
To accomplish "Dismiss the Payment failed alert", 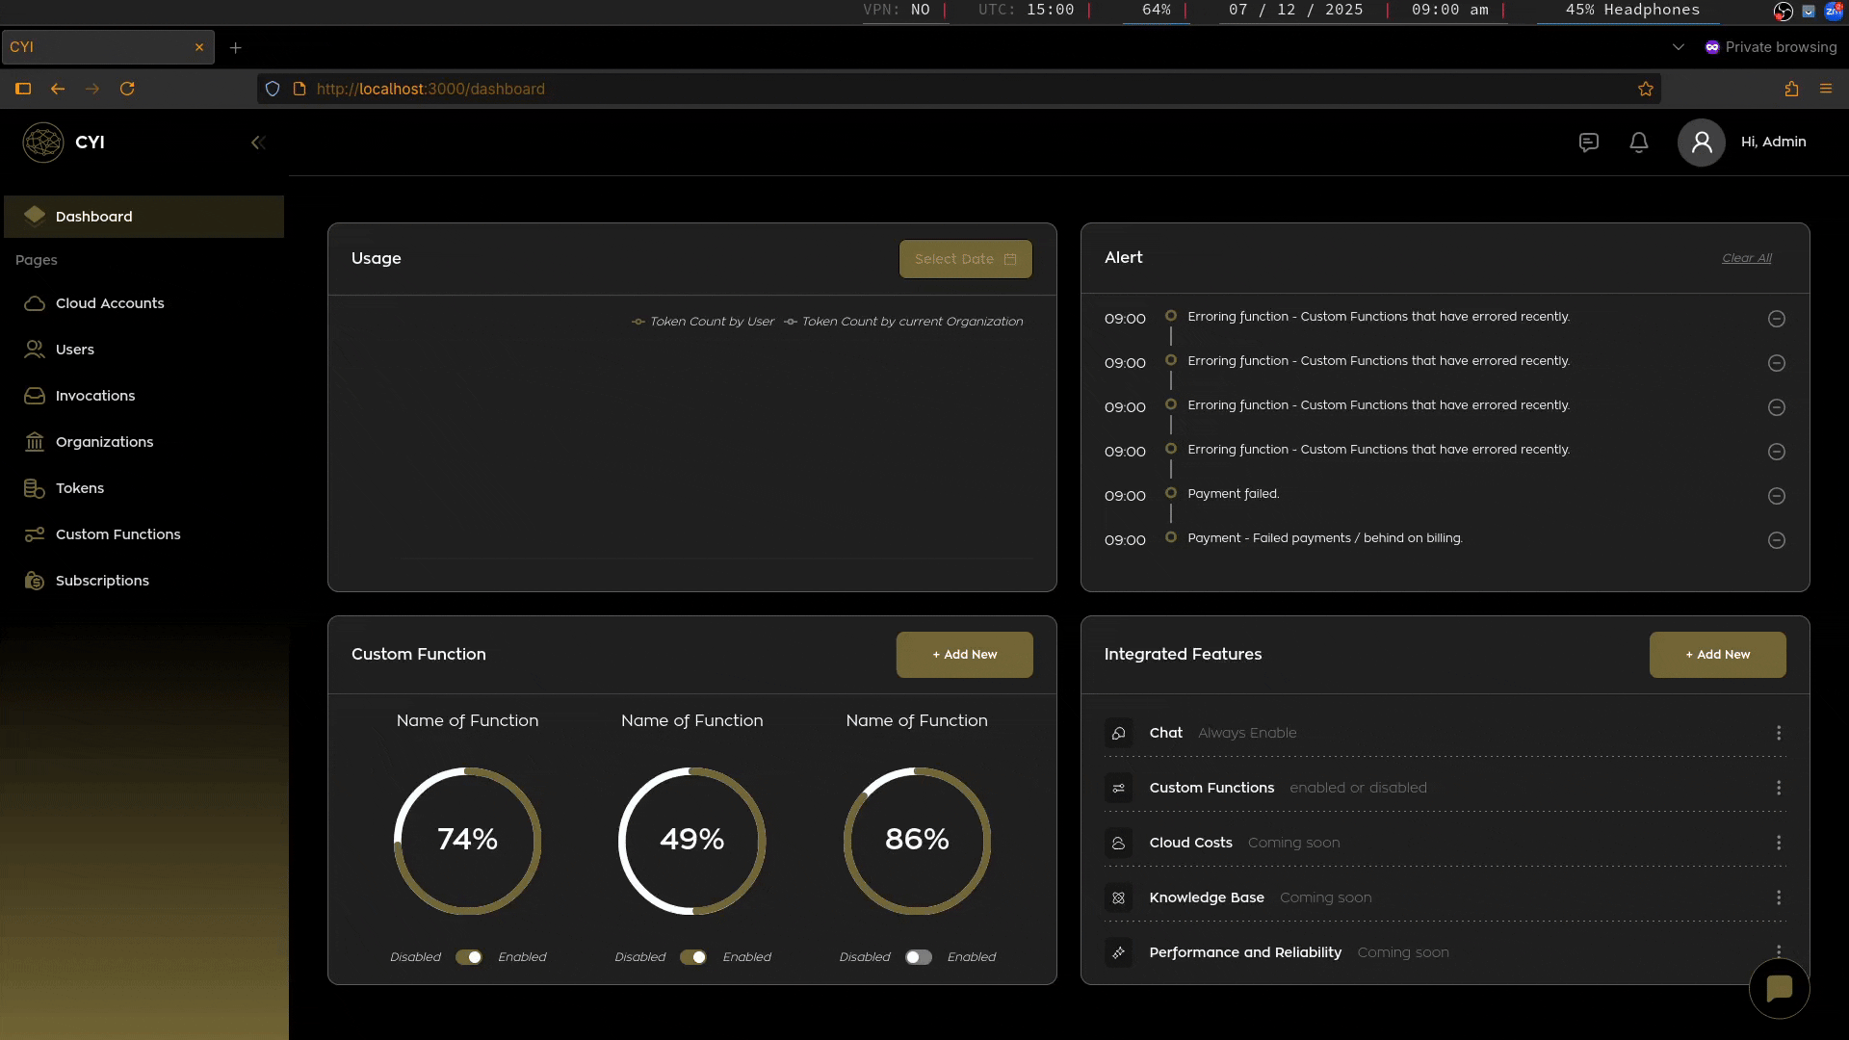I will (x=1776, y=496).
